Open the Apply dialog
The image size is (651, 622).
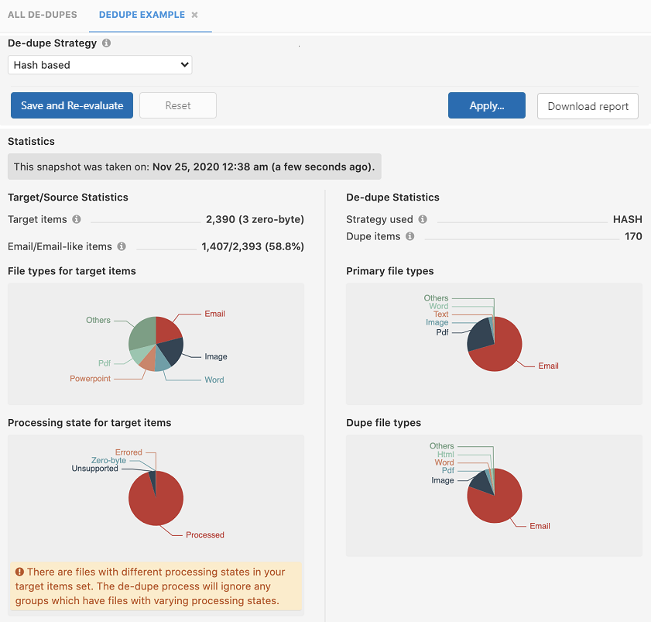tap(486, 105)
